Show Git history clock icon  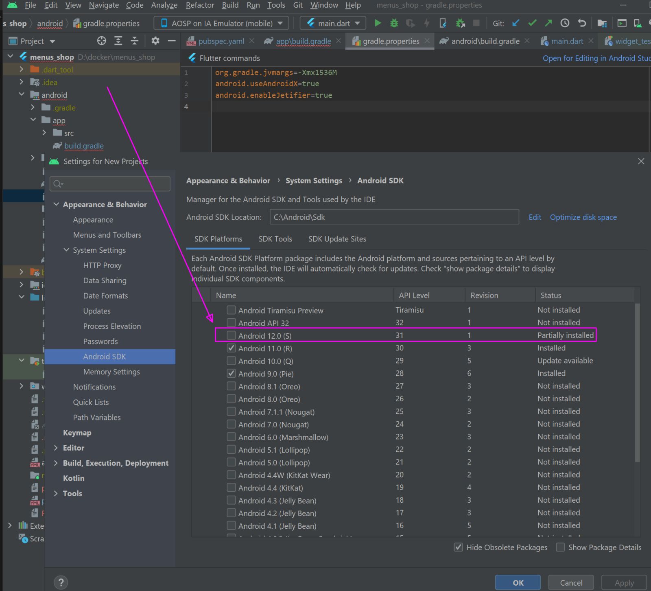(x=565, y=23)
